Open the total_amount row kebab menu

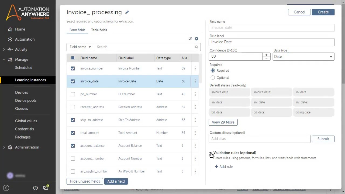coord(195,133)
